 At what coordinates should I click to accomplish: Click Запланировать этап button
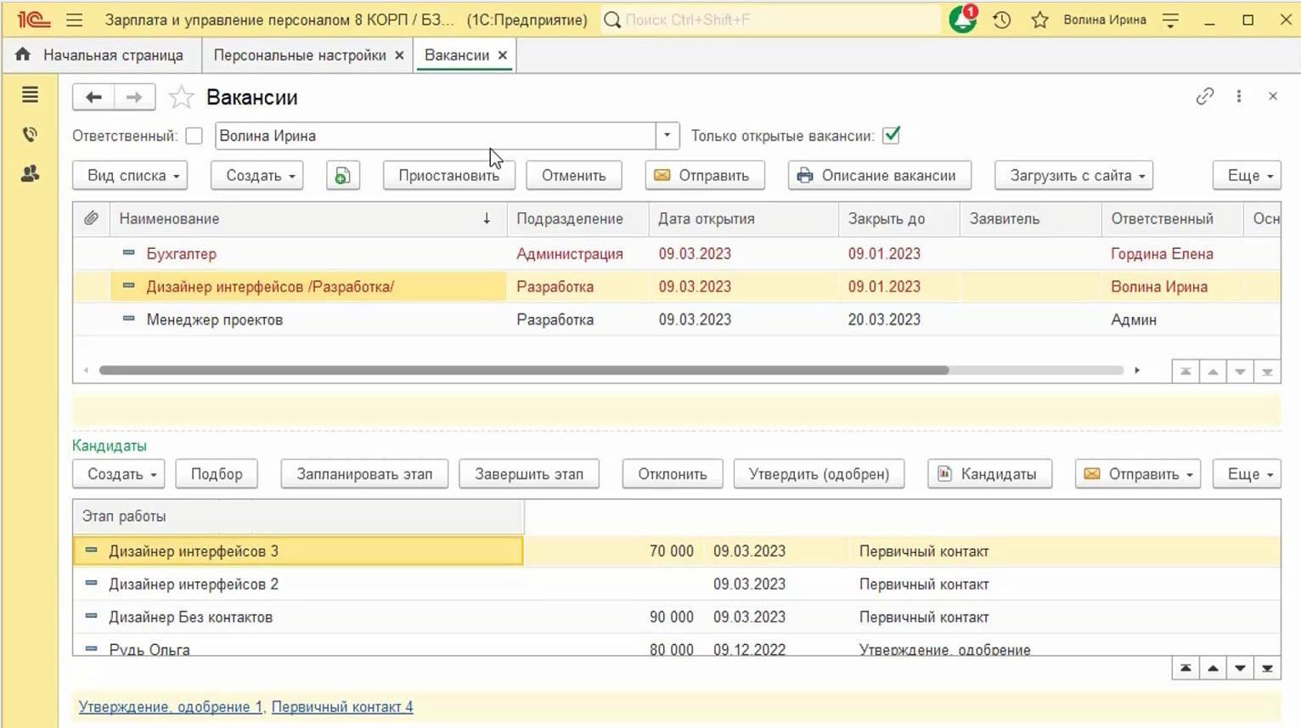(x=364, y=474)
